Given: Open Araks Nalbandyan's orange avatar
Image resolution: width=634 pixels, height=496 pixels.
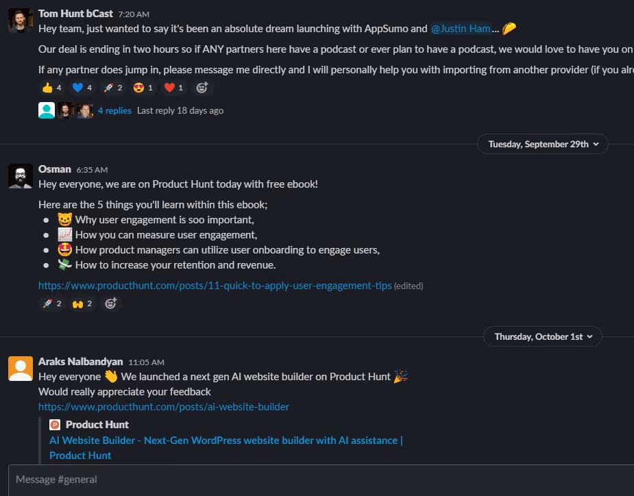Looking at the screenshot, I should (20, 369).
